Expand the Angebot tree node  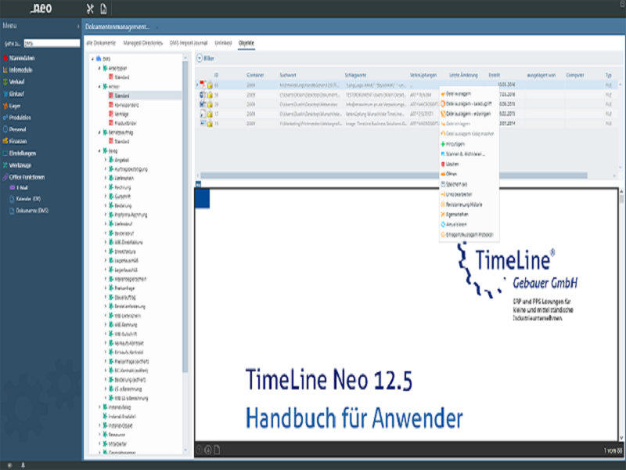coord(105,160)
